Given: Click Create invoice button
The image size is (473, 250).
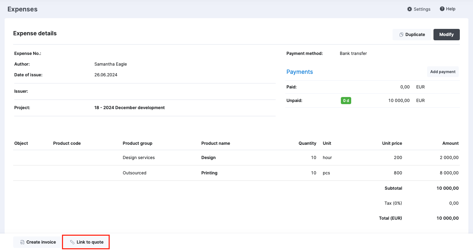Looking at the screenshot, I should [38, 242].
